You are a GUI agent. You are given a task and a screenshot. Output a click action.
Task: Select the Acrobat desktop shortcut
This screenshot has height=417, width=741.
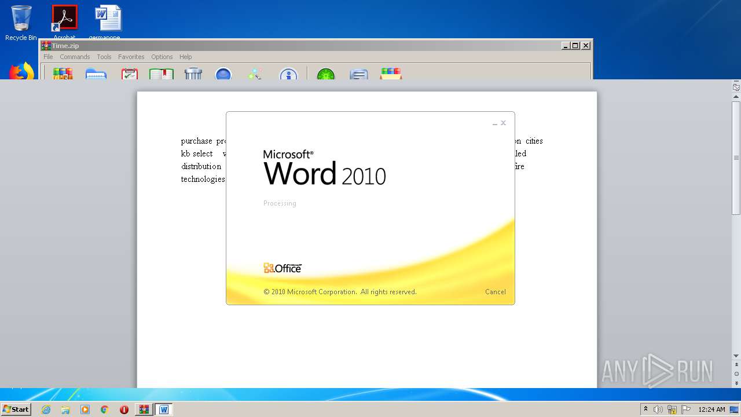tap(65, 22)
